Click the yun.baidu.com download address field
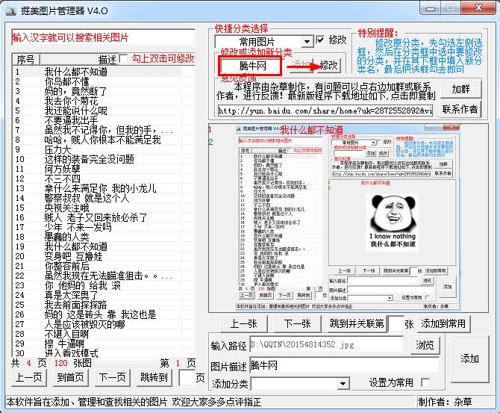This screenshot has width=500, height=413. coord(325,110)
